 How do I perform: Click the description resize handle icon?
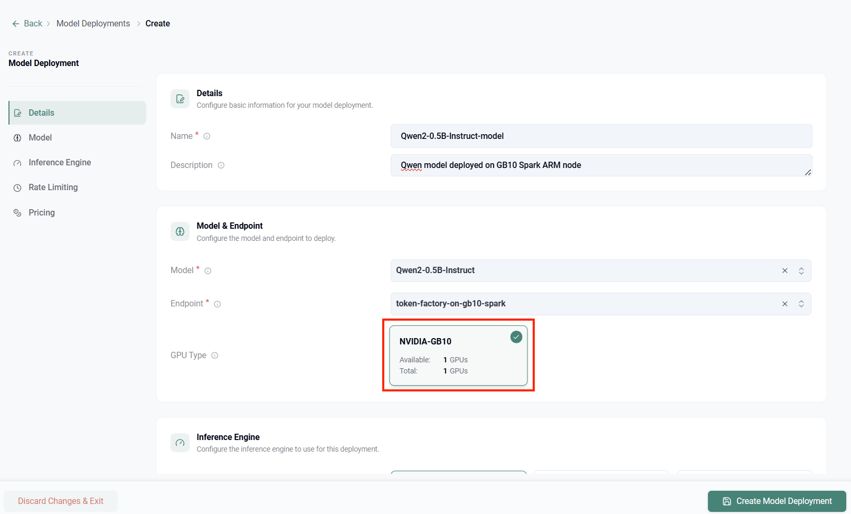point(808,172)
